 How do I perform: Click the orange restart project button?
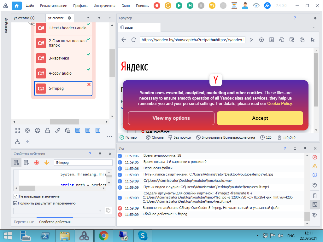coord(168,6)
